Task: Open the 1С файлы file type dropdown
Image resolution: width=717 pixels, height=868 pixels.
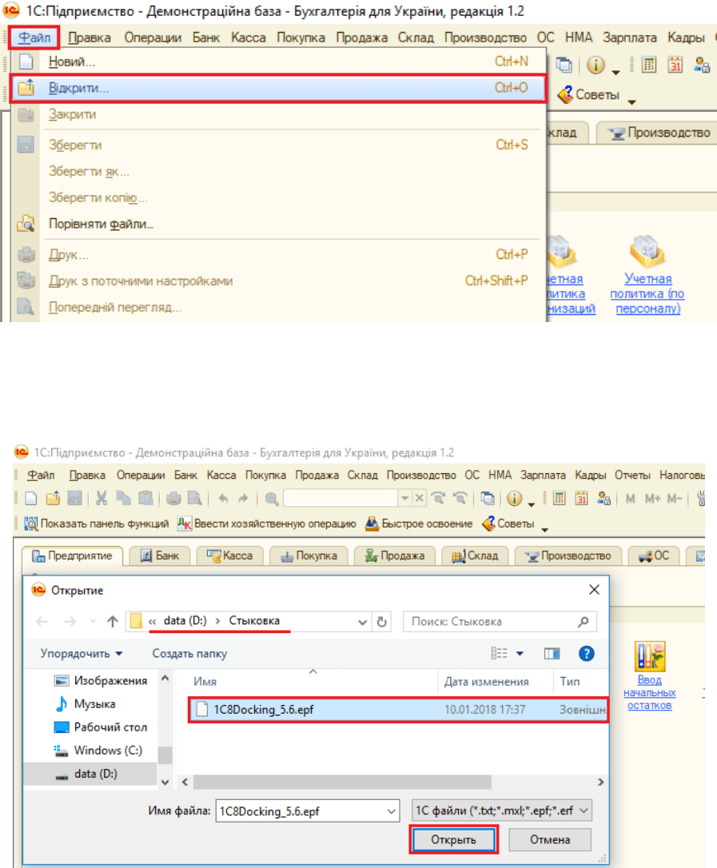Action: pyautogui.click(x=502, y=811)
